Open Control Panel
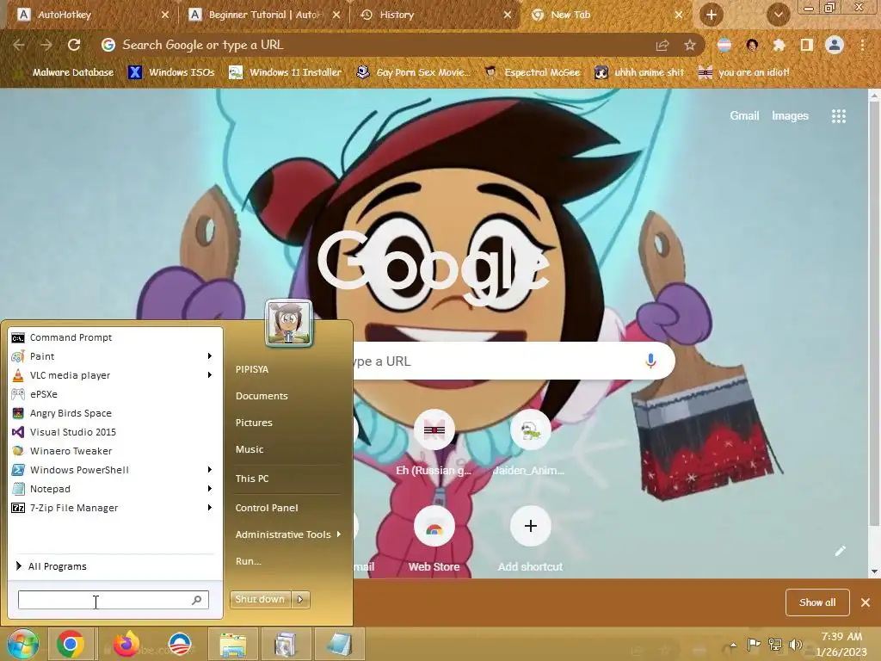The height and width of the screenshot is (661, 881). pos(267,508)
